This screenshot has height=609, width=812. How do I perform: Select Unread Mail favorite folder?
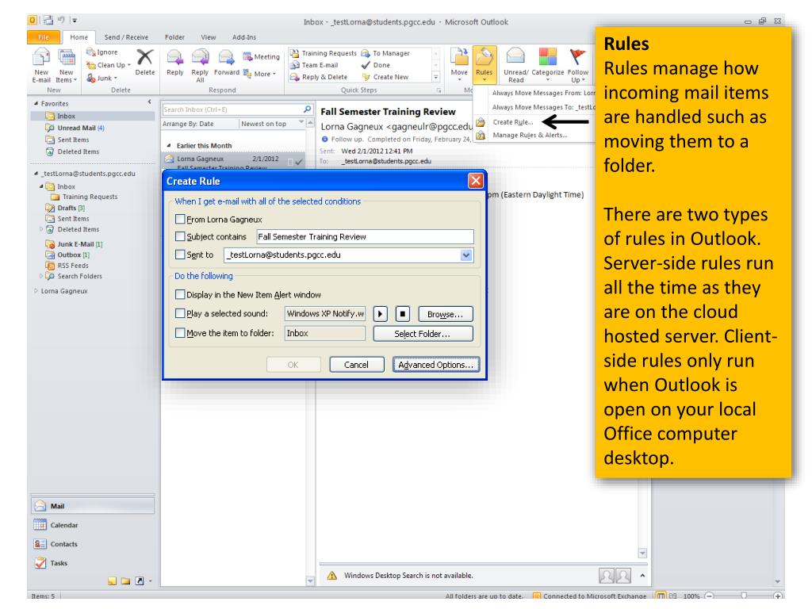click(75, 128)
